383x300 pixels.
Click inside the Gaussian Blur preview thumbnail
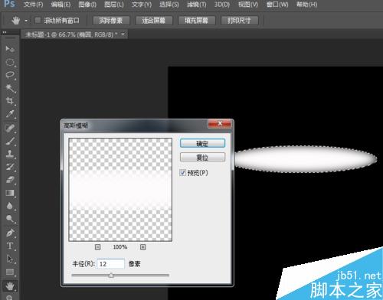(x=120, y=190)
